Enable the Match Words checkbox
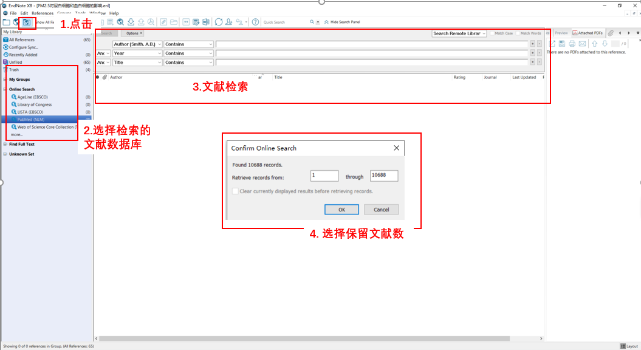The height and width of the screenshot is (350, 641). [518, 33]
